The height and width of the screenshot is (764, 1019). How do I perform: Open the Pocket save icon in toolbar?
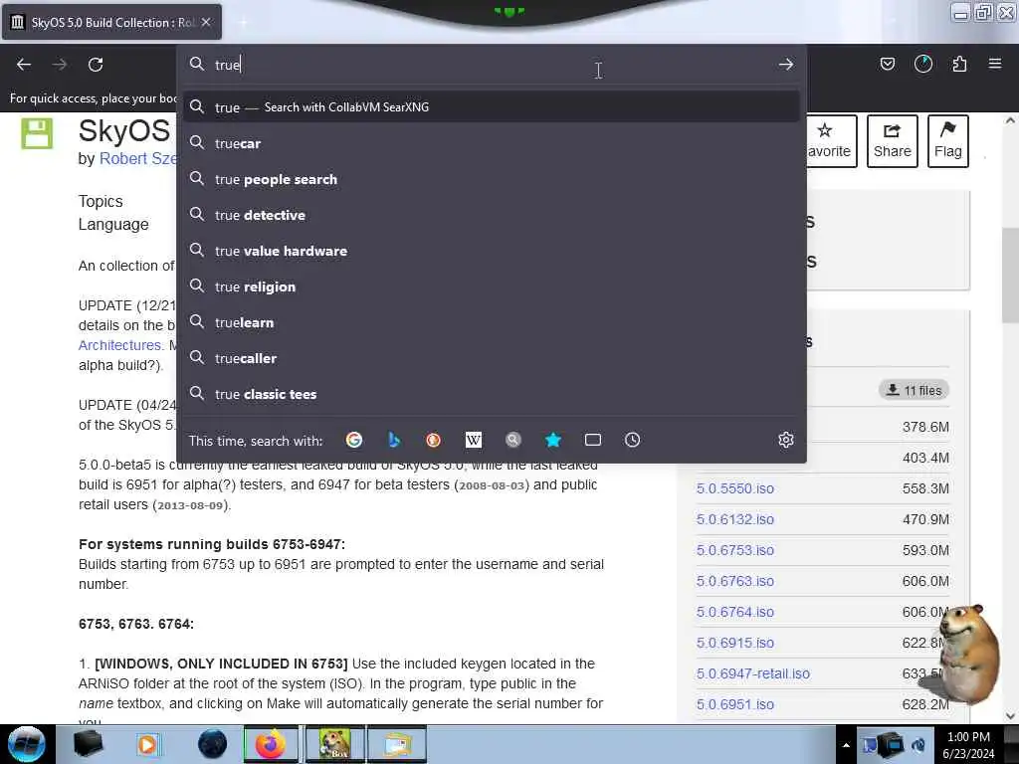pyautogui.click(x=887, y=64)
